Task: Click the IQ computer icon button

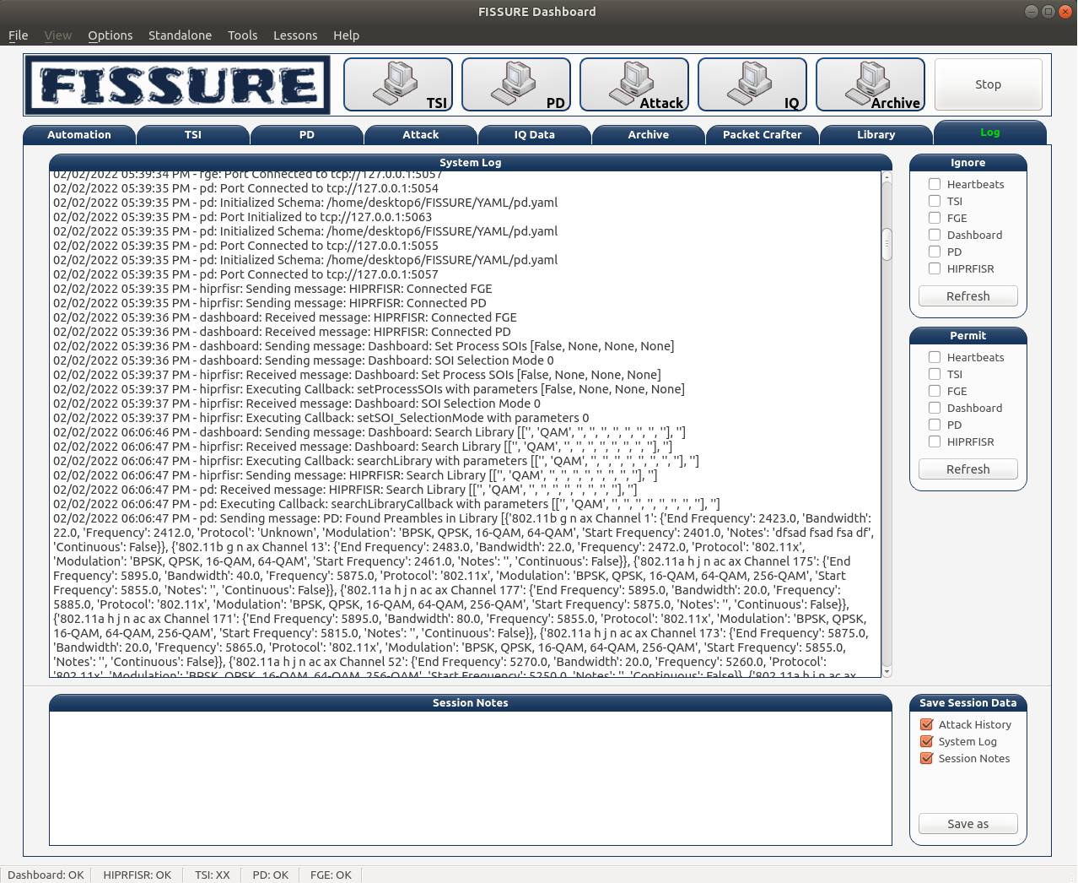Action: [x=752, y=84]
